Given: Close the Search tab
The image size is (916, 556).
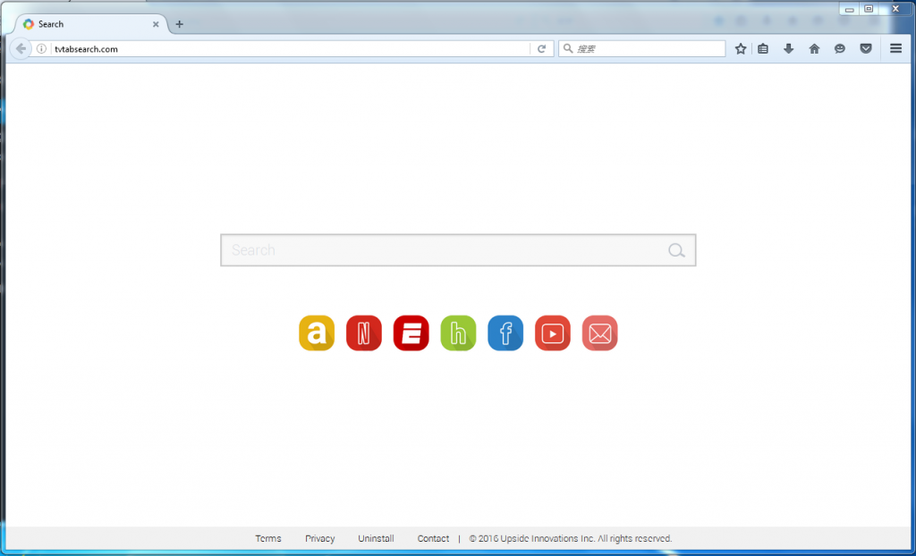Looking at the screenshot, I should tap(156, 24).
